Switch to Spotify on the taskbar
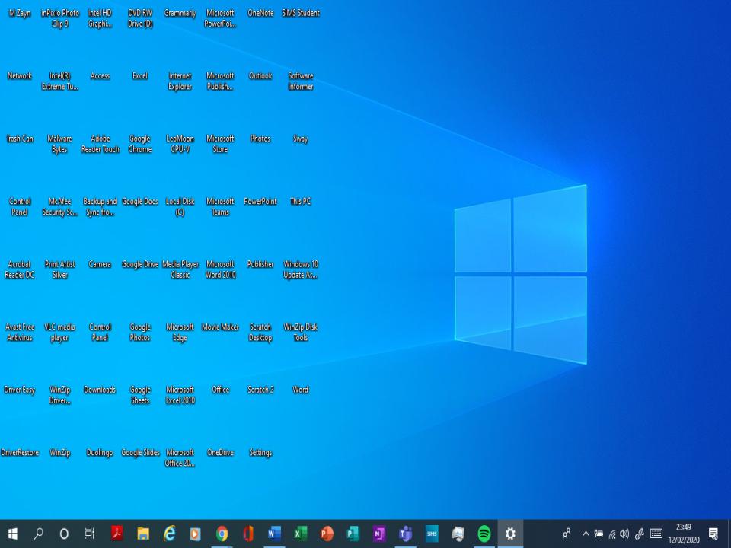731x548 pixels. pyautogui.click(x=484, y=534)
